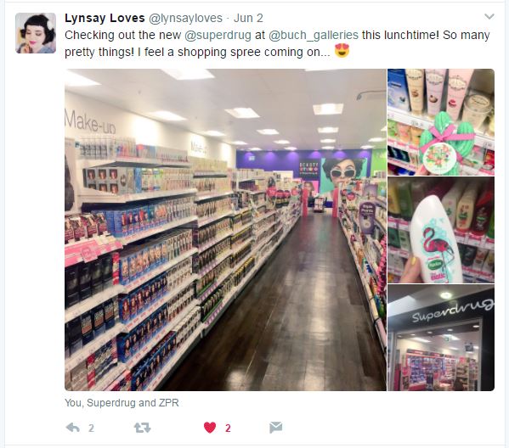The height and width of the screenshot is (448, 509).
Task: Open the Superdrug storefront photo
Action: (441, 338)
